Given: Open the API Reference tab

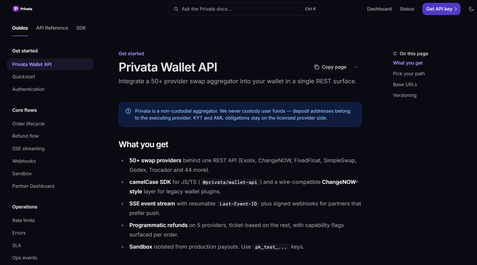Looking at the screenshot, I should [x=52, y=28].
